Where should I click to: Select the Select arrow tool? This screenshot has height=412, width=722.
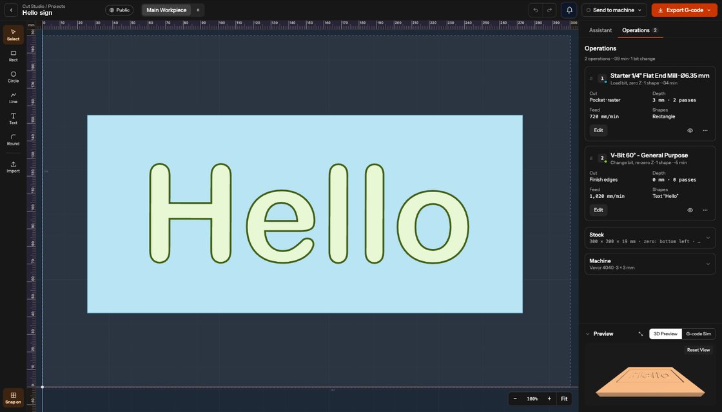point(14,35)
